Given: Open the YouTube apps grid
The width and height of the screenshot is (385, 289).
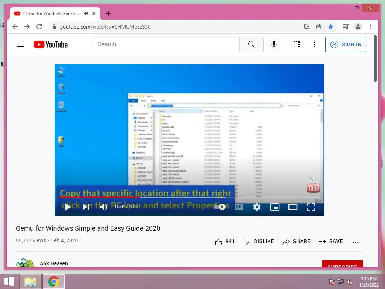Looking at the screenshot, I should [297, 44].
